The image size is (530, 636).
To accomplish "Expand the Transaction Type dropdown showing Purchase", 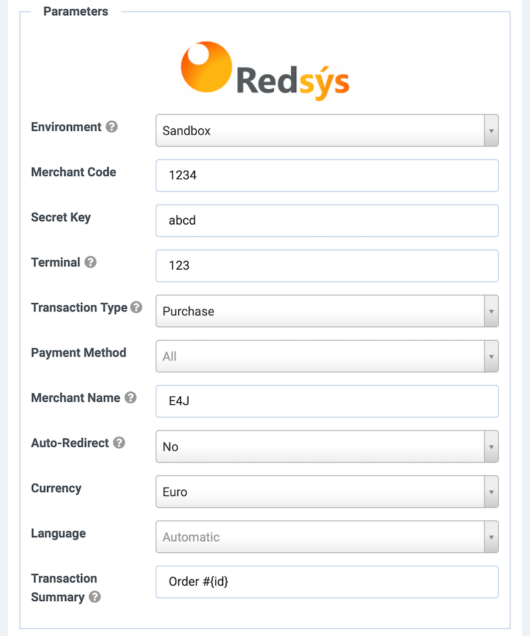I will [x=320, y=311].
